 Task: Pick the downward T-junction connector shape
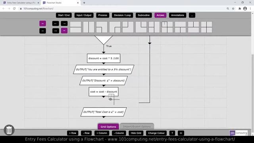180,27
